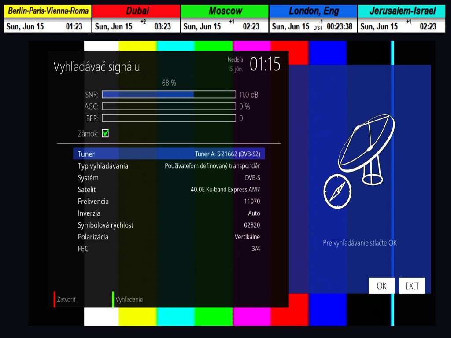
Task: Click the Symbolová rýchlosť 02820 field
Action: (252, 225)
